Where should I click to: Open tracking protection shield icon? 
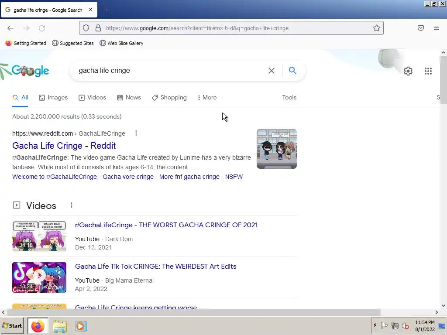click(86, 28)
